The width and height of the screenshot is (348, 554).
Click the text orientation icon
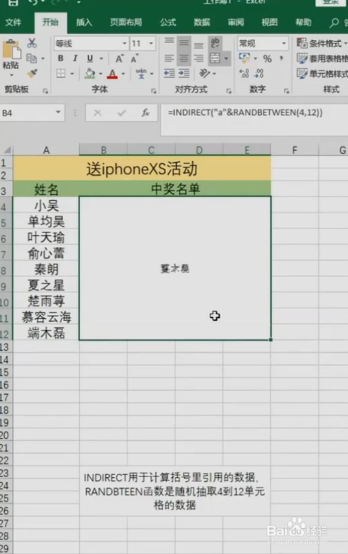coord(204,74)
